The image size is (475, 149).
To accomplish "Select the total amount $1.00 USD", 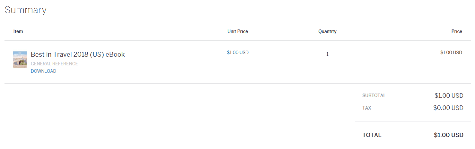I will tap(449, 135).
